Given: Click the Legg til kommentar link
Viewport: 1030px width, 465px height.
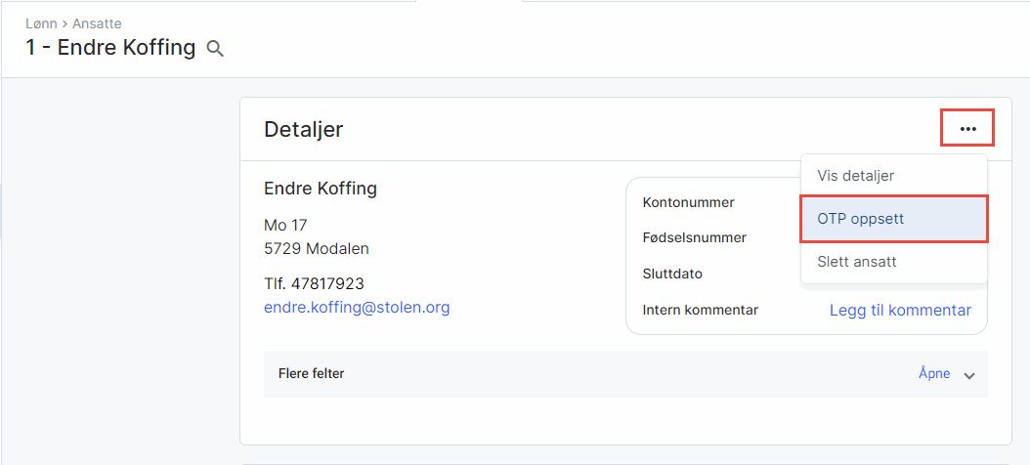Looking at the screenshot, I should point(900,311).
